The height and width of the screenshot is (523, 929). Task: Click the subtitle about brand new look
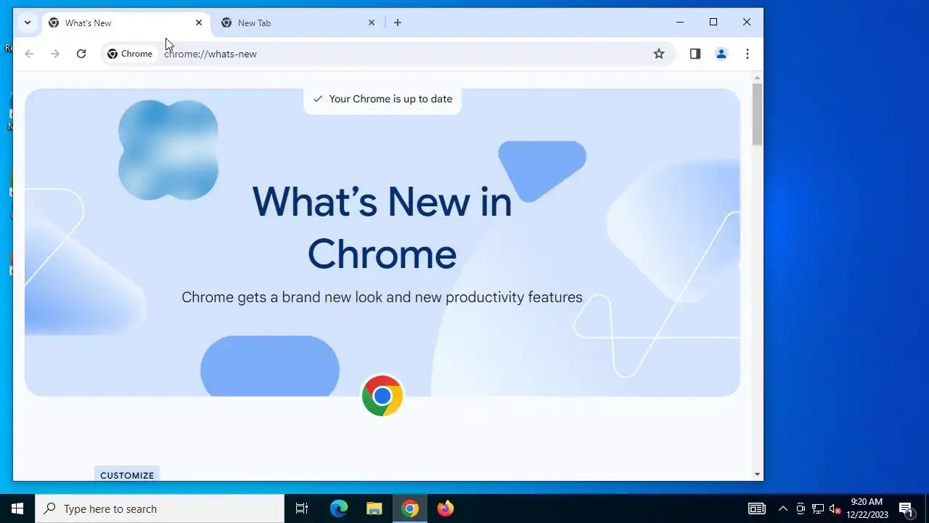pos(382,297)
